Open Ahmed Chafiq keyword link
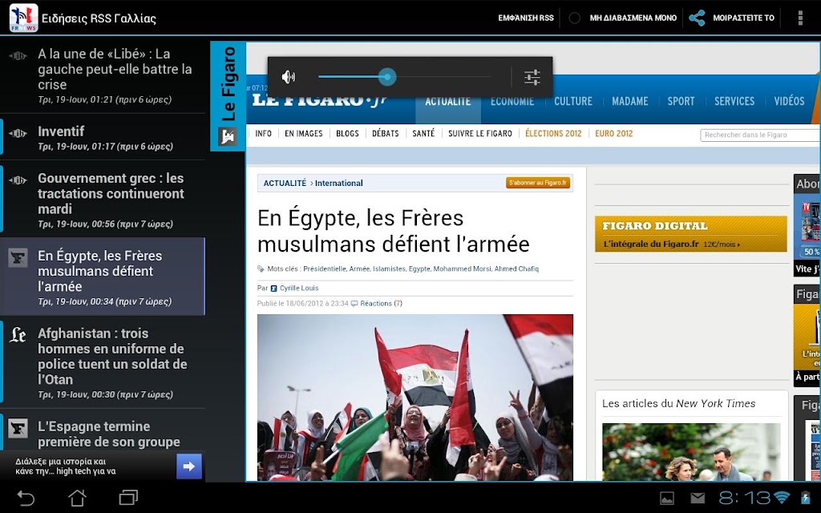821x513 pixels. pos(516,269)
